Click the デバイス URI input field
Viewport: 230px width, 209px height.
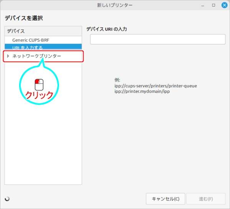(x=158, y=39)
